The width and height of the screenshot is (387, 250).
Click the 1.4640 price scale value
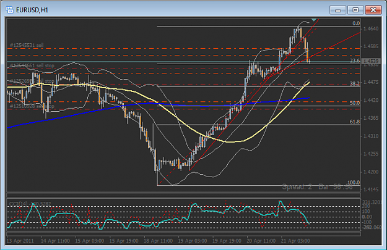tap(371, 29)
